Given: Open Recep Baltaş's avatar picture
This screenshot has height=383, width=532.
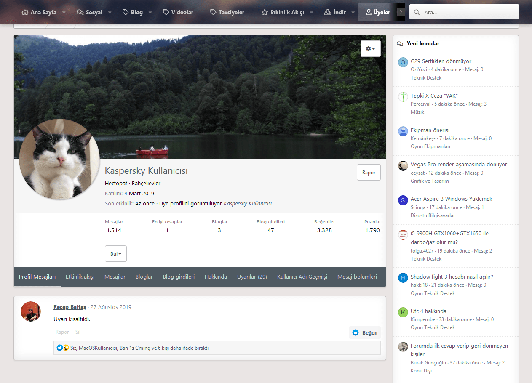Looking at the screenshot, I should [31, 311].
